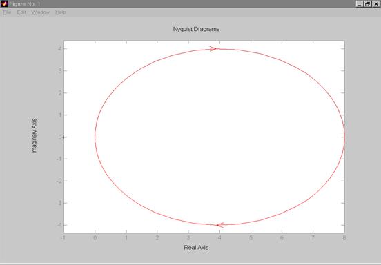Click the black critical point marker at -1
This screenshot has height=265, width=381.
(x=63, y=137)
